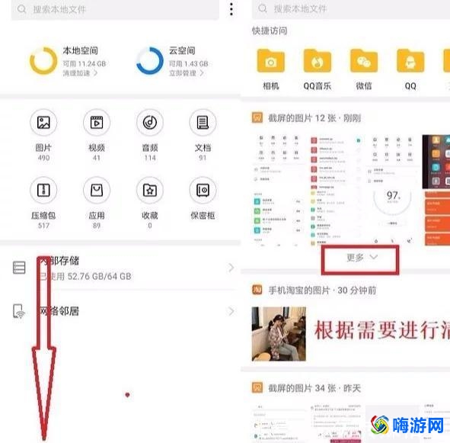The image size is (450, 443).
Task: Tap the 内部存储 storage list icon
Action: 19,268
